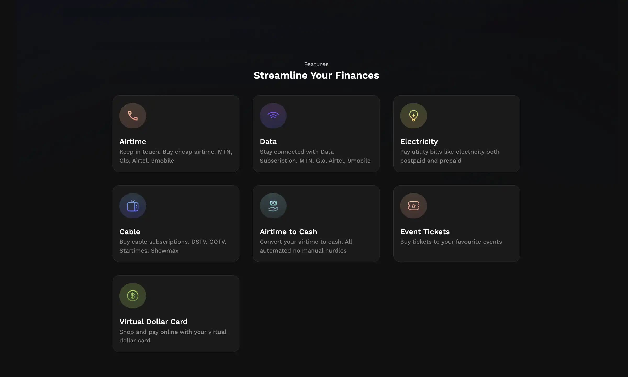Select the Electricity heading

click(x=419, y=141)
